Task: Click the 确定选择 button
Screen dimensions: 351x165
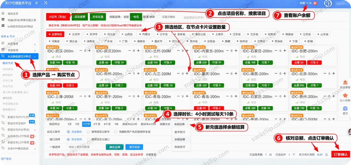Action: point(115,147)
